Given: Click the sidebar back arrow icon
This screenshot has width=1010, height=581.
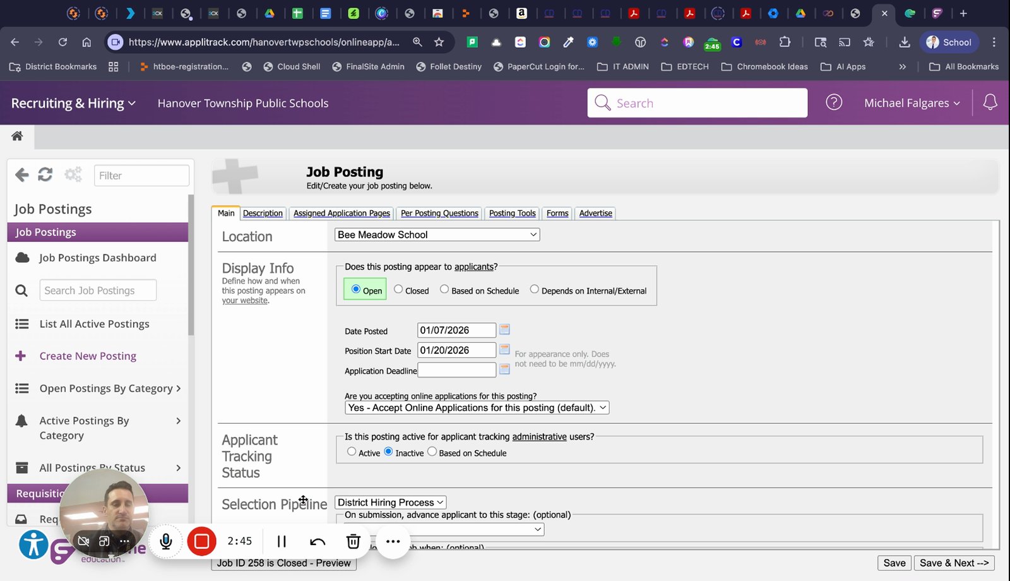Looking at the screenshot, I should pos(22,175).
